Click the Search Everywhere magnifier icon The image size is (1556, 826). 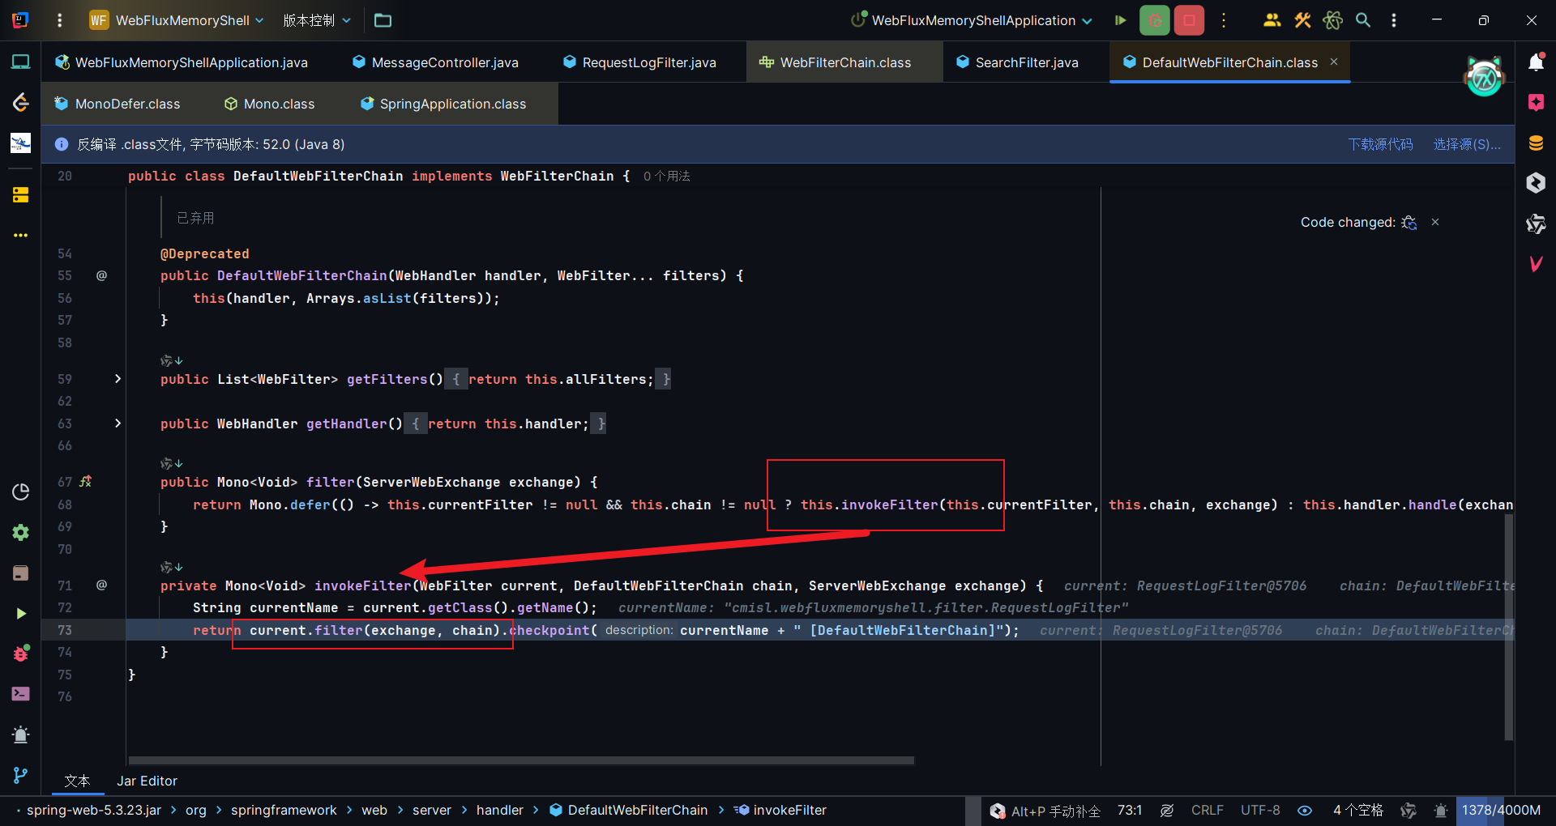tap(1363, 20)
